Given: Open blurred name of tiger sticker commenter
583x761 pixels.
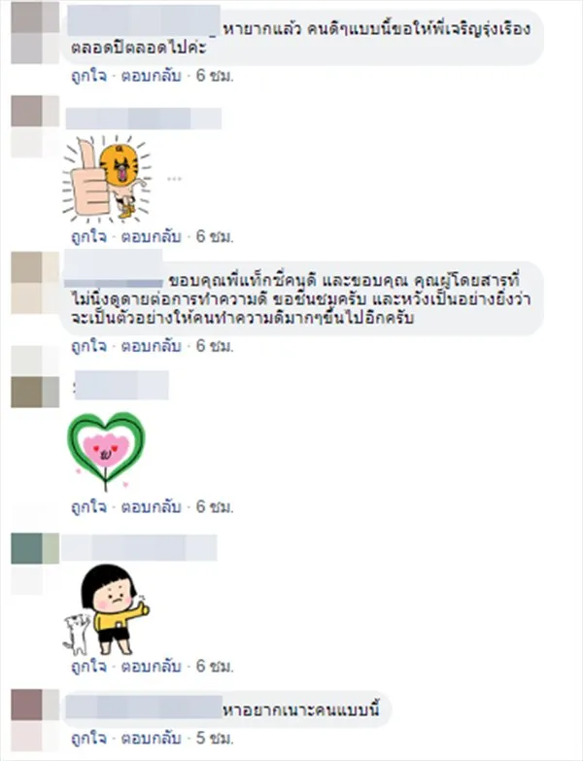Looking at the screenshot, I should pyautogui.click(x=144, y=119).
